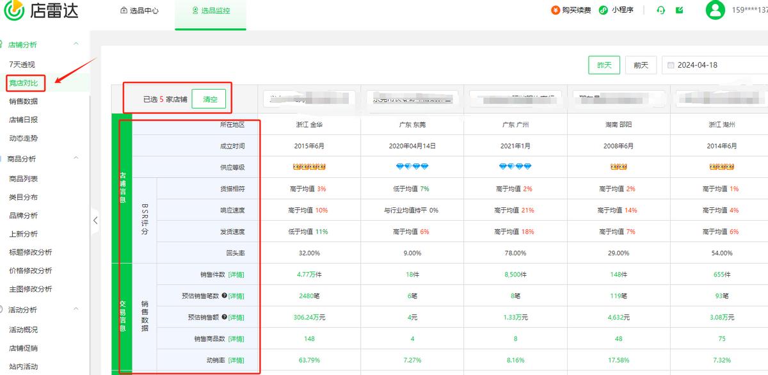Click the user avatar icon

point(715,10)
